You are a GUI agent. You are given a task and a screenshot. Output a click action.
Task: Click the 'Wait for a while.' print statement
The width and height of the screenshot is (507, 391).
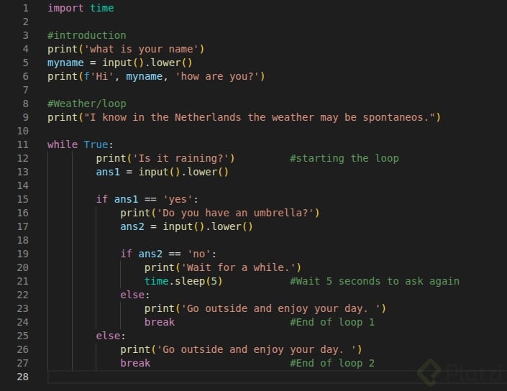coord(223,267)
